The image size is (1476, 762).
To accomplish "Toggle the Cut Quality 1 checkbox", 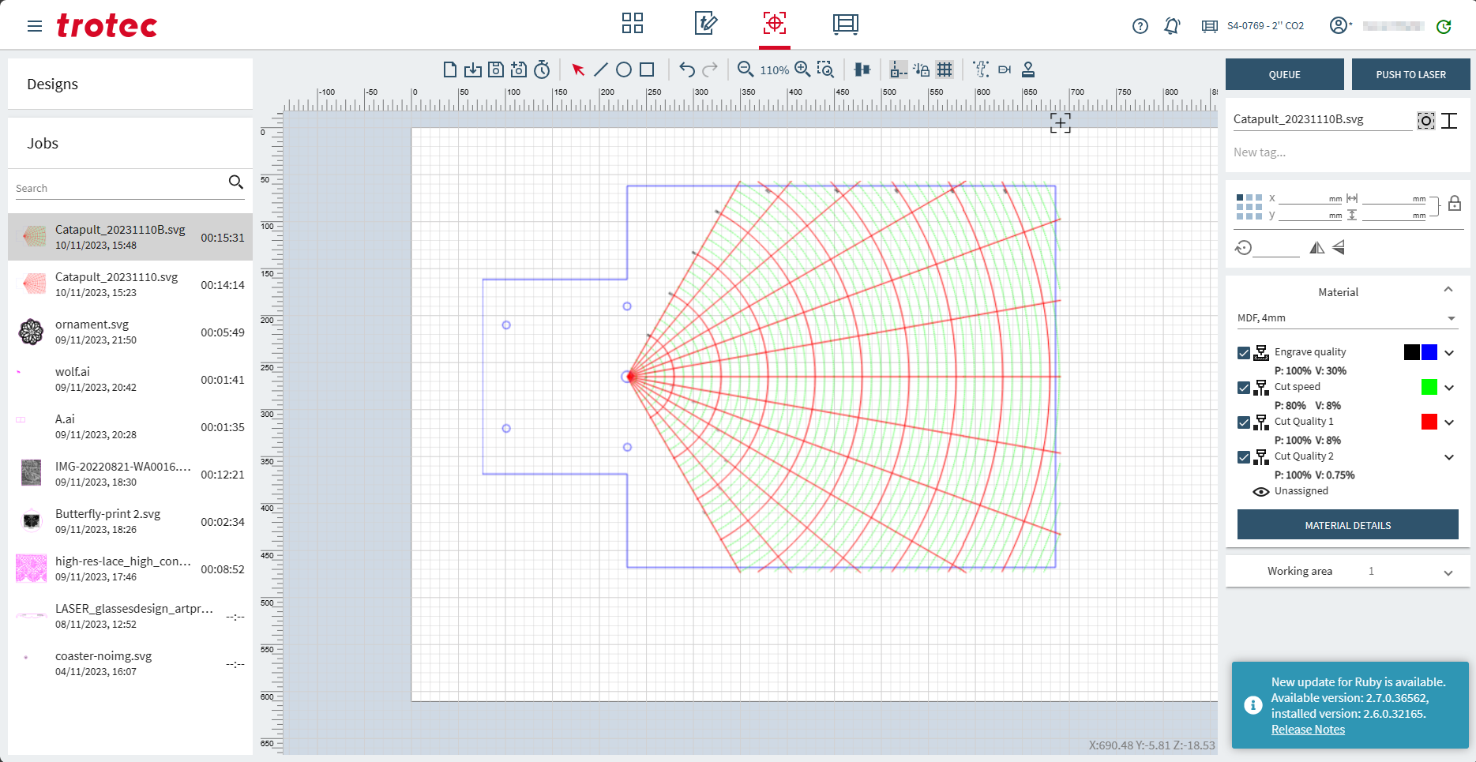I will coord(1244,422).
